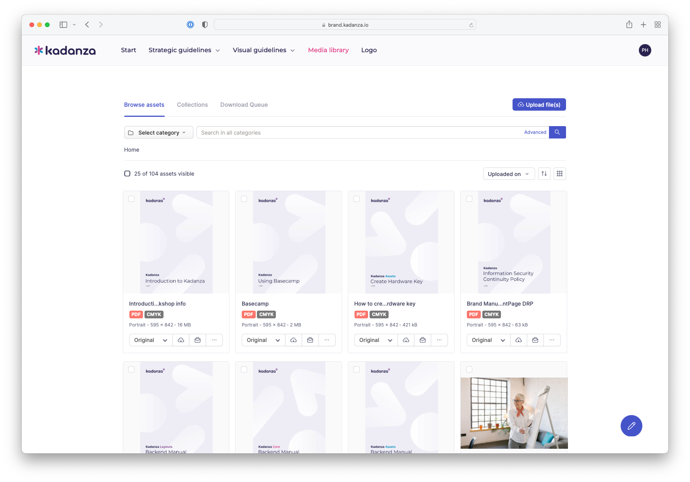The image size is (690, 482).
Task: Go back with Safari back arrow
Action: click(87, 25)
